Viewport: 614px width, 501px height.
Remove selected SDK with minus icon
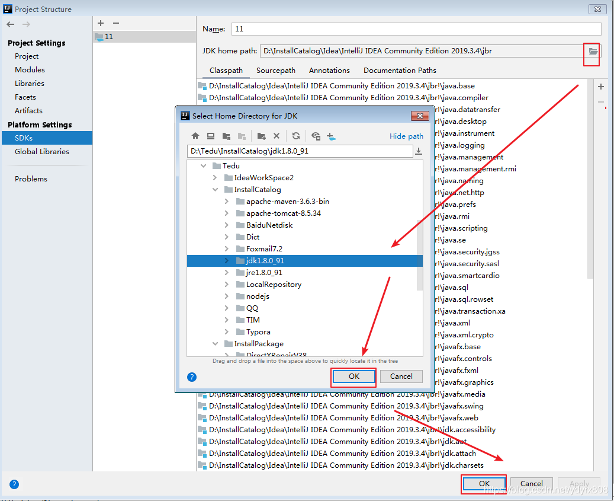click(x=116, y=23)
